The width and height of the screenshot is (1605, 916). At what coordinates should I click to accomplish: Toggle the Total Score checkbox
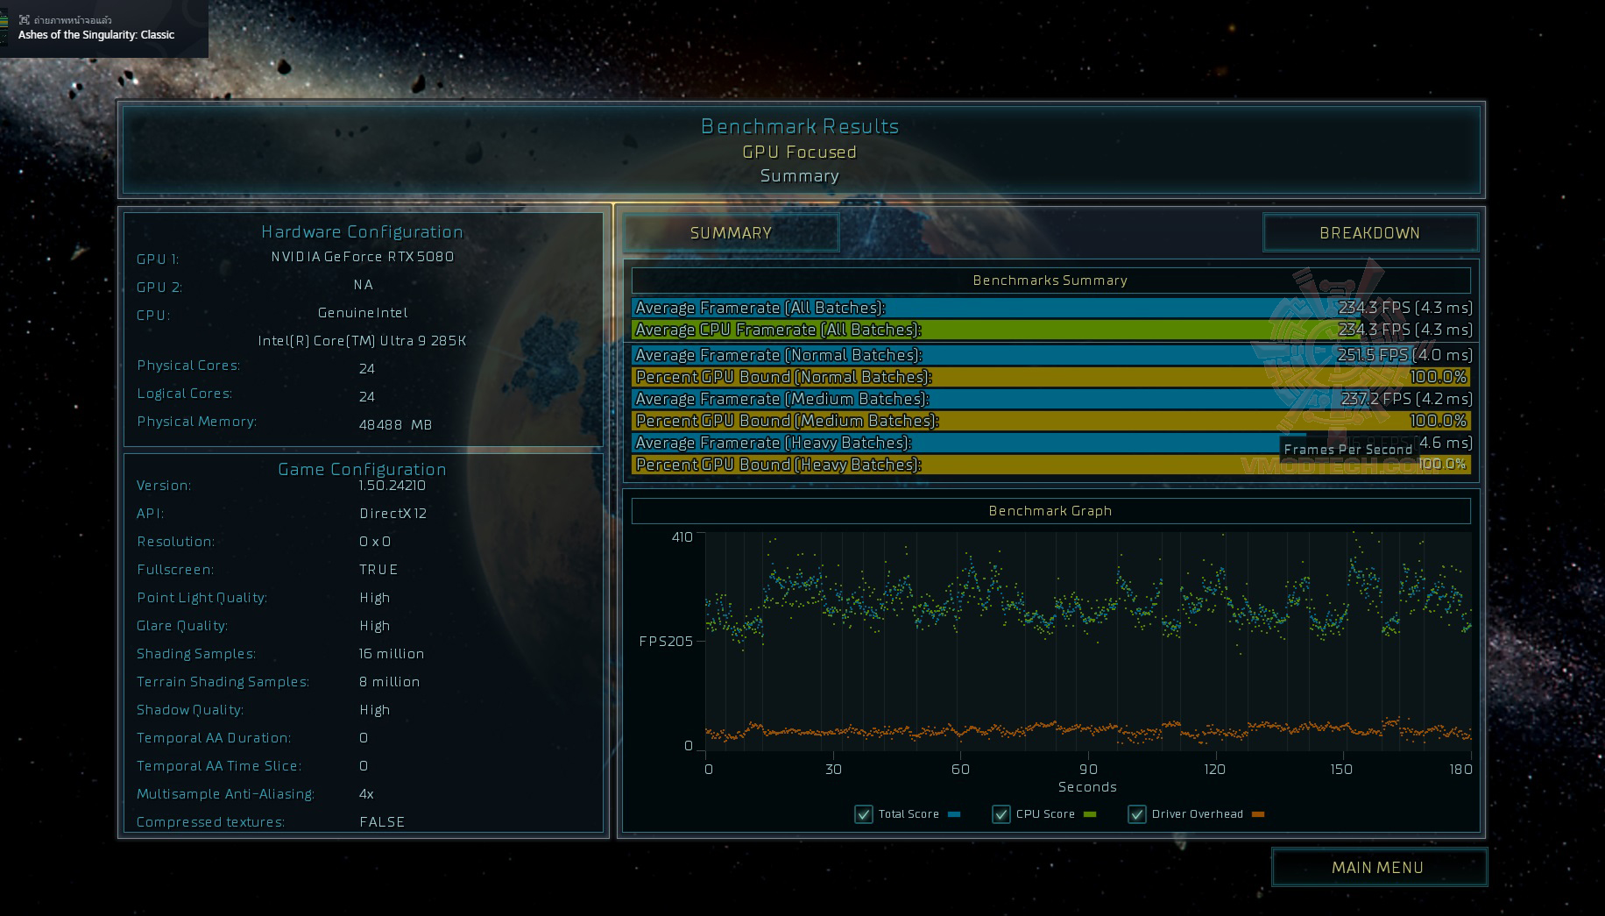point(864,814)
